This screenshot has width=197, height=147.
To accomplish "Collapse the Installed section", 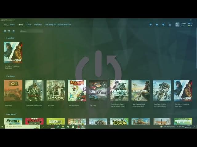I will tap(5, 38).
